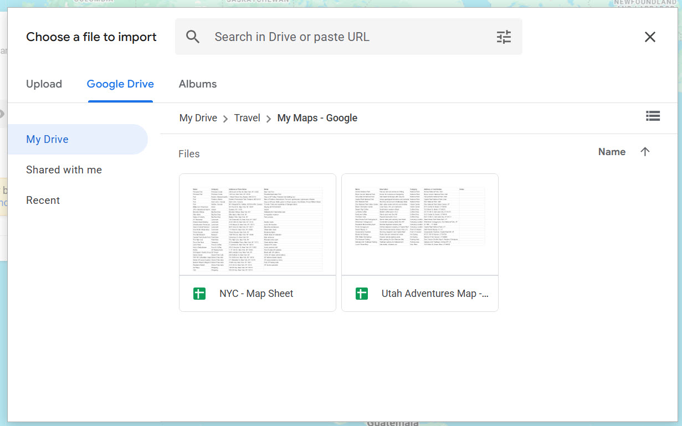Open the Albums tab
The image size is (682, 426).
coord(198,84)
